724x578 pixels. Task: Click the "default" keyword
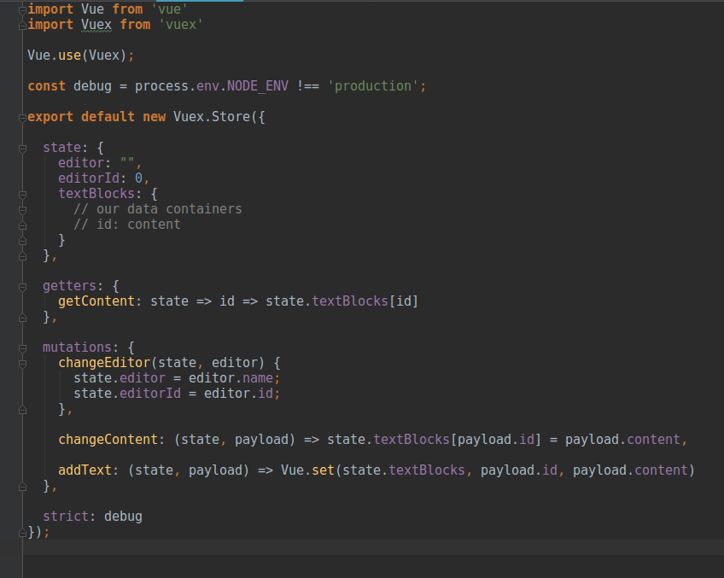(108, 117)
